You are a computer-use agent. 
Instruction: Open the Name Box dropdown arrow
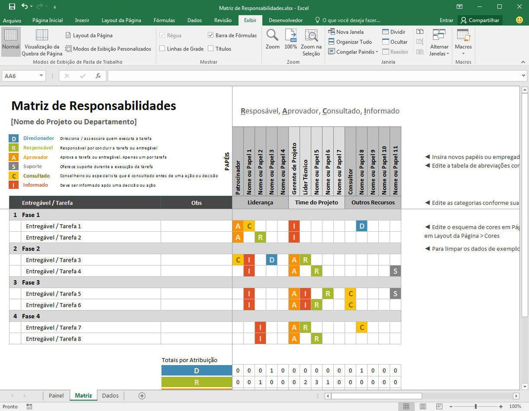tap(41, 75)
